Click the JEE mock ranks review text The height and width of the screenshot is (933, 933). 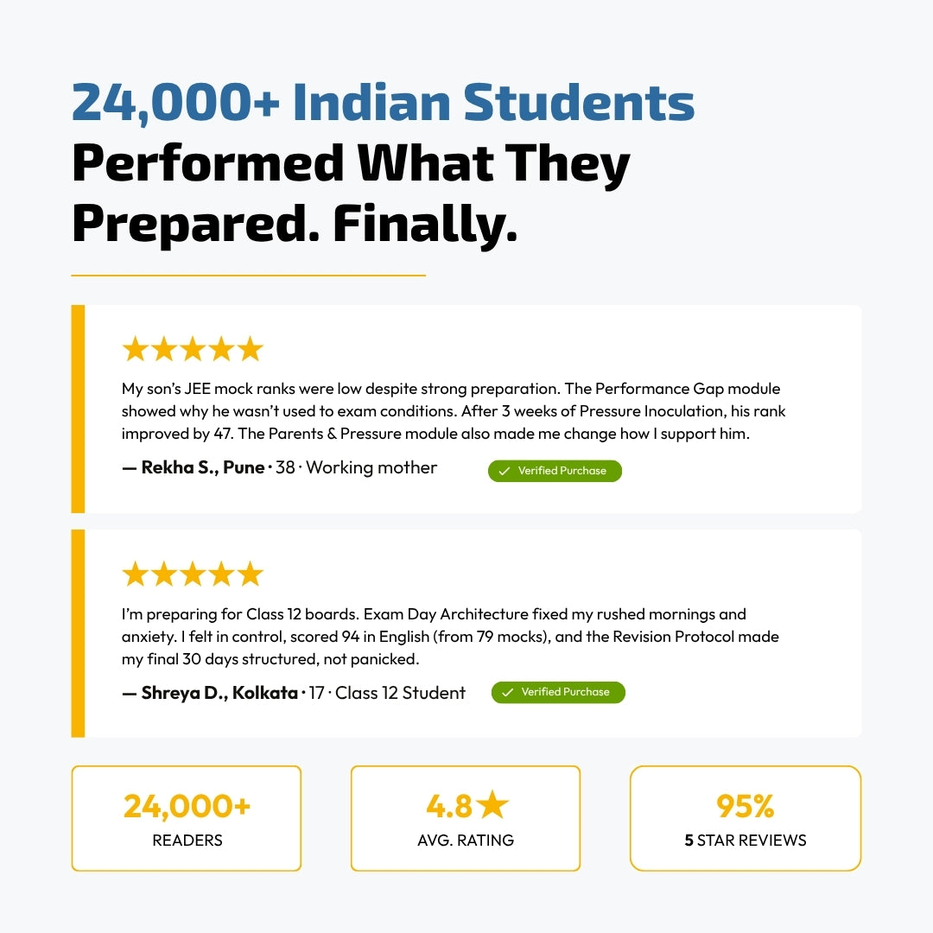(454, 411)
